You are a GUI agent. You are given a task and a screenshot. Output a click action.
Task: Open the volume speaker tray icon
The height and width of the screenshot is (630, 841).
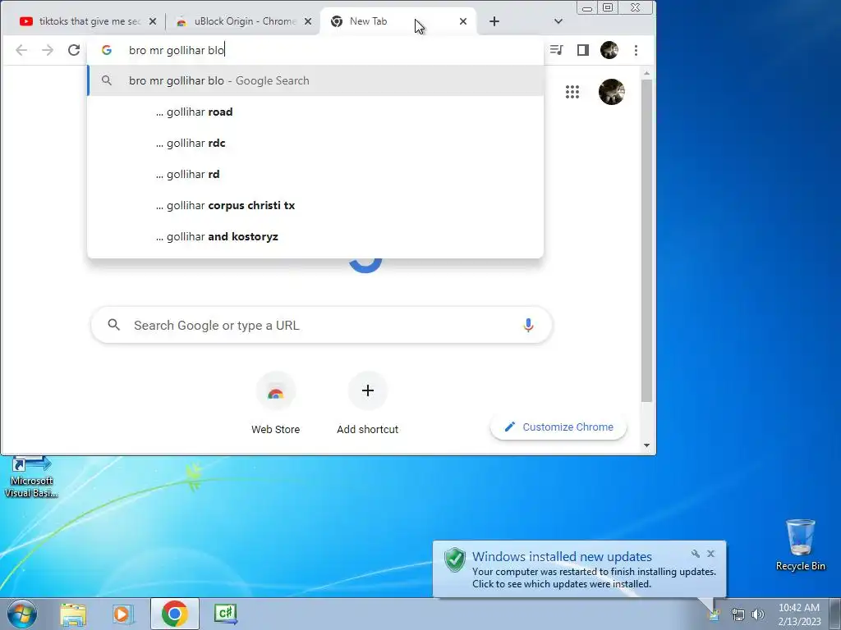pos(758,614)
